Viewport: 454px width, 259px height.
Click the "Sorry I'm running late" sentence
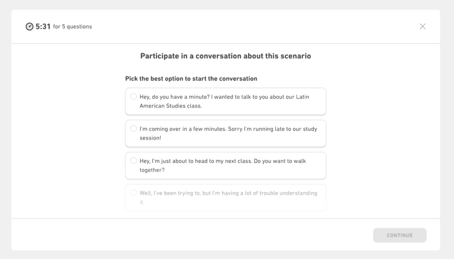click(x=272, y=129)
